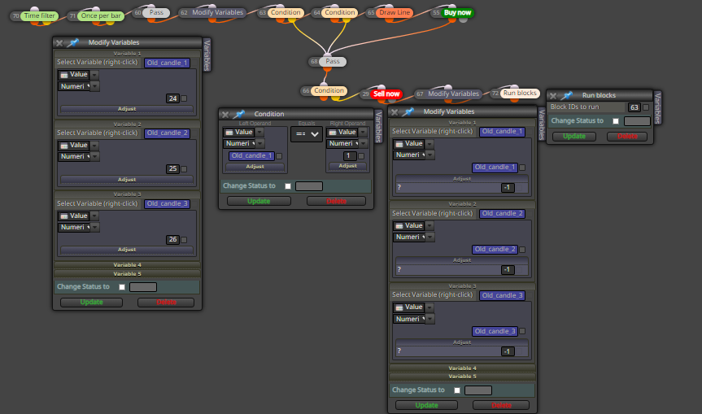Screen dimensions: 702x414
Task: Toggle checkbox beside Old_candle_1 in Condition left operand
Action: [279, 156]
